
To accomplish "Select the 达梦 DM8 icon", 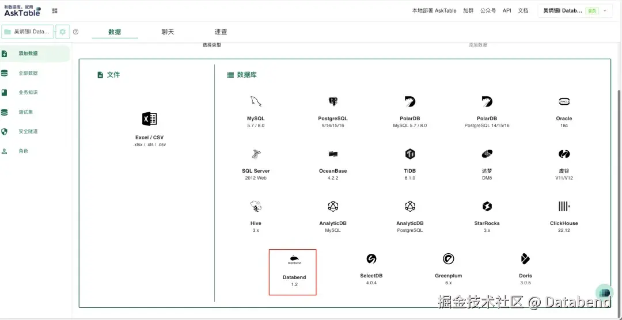I will 487,154.
